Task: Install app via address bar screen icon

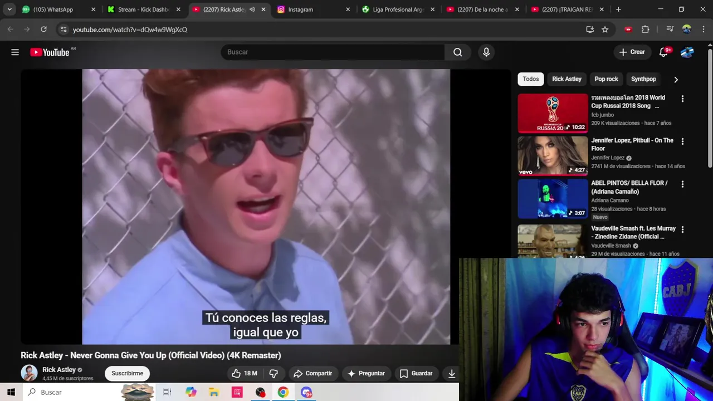Action: click(x=590, y=30)
